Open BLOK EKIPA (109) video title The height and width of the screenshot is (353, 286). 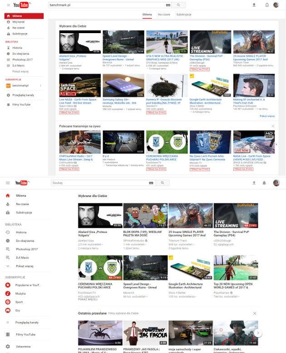[x=143, y=234]
